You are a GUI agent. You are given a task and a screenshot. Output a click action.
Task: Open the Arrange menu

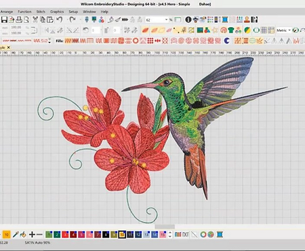(7, 12)
